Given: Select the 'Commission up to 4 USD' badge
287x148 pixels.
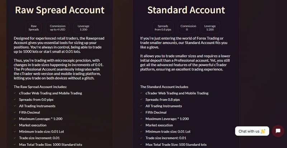Looking at the screenshot, I should pos(57,28).
